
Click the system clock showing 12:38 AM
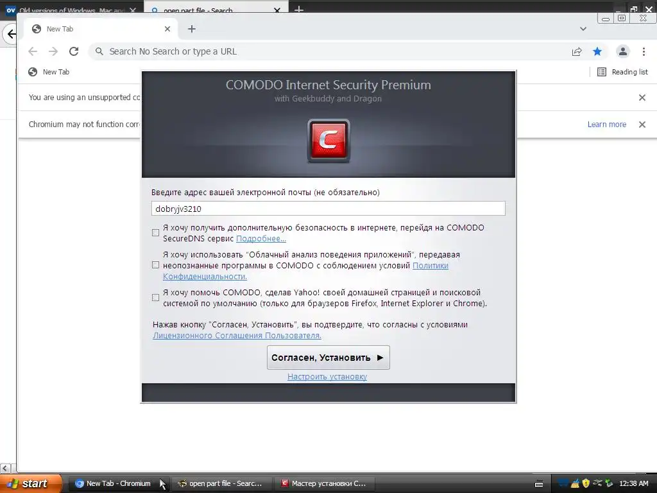pos(633,483)
